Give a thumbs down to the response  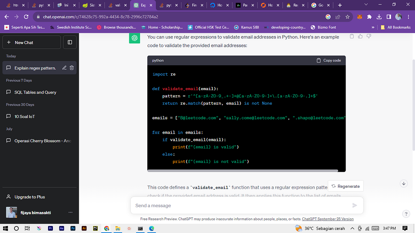[368, 36]
